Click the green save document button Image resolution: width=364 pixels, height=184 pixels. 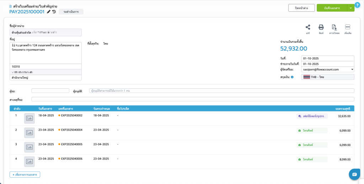(332, 8)
